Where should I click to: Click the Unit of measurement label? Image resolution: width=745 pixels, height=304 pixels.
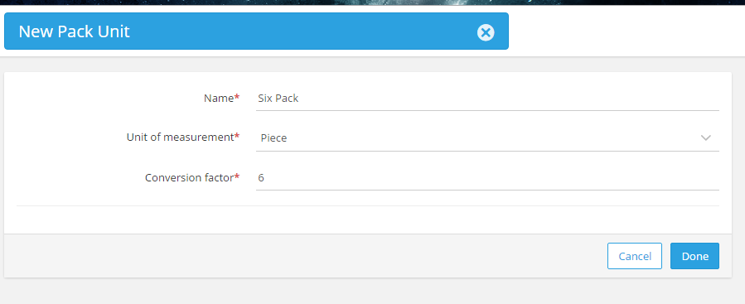pyautogui.click(x=180, y=138)
